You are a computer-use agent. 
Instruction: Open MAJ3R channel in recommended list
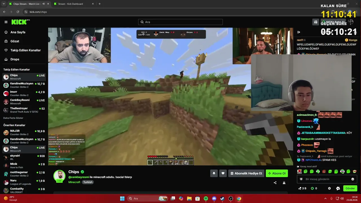coord(24,133)
